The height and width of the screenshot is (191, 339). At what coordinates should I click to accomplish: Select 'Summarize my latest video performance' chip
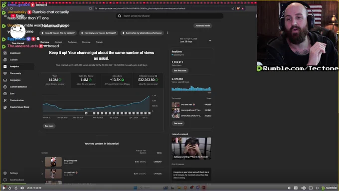pyautogui.click(x=142, y=33)
